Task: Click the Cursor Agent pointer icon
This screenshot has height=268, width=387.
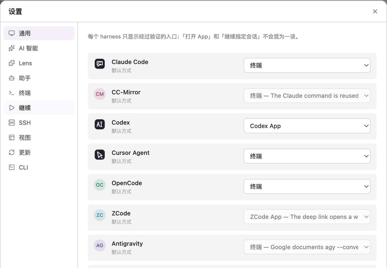Action: [100, 155]
